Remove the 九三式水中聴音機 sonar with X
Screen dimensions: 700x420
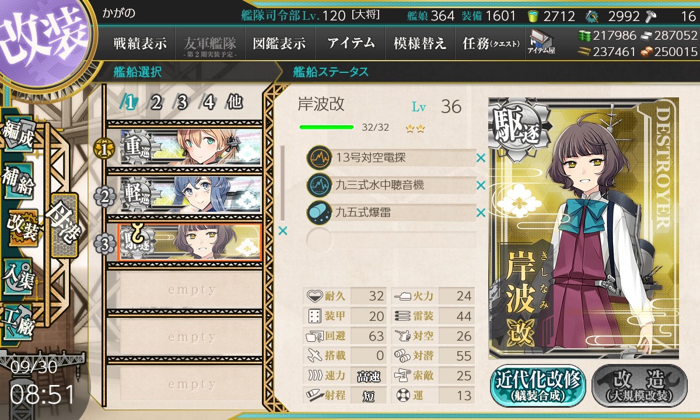click(x=481, y=185)
